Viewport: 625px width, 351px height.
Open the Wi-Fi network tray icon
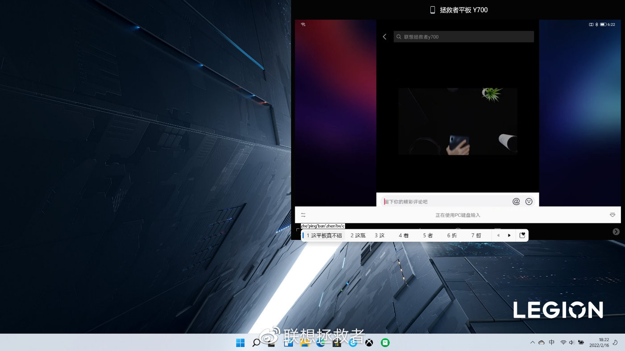[x=563, y=343]
